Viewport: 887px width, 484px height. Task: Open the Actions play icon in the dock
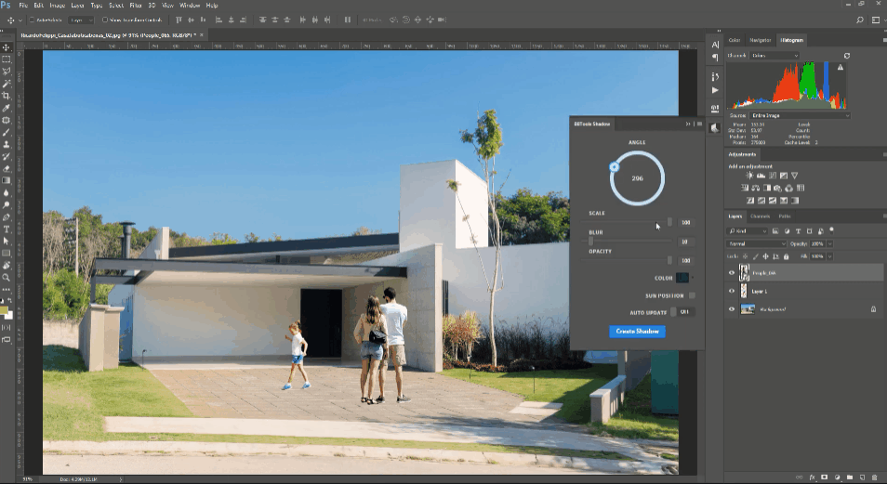click(x=715, y=90)
